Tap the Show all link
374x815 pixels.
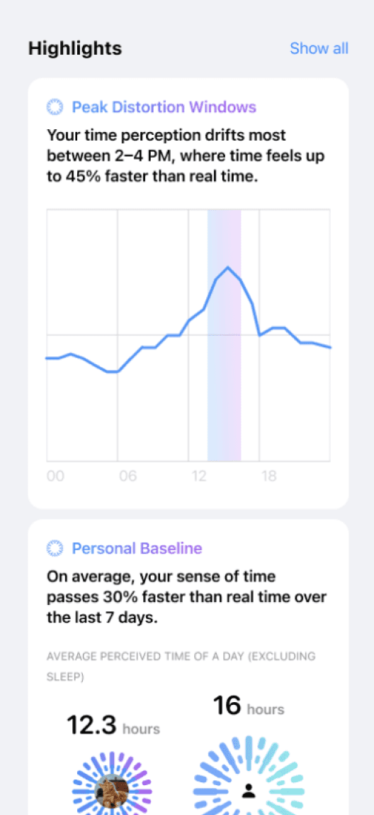tap(319, 48)
